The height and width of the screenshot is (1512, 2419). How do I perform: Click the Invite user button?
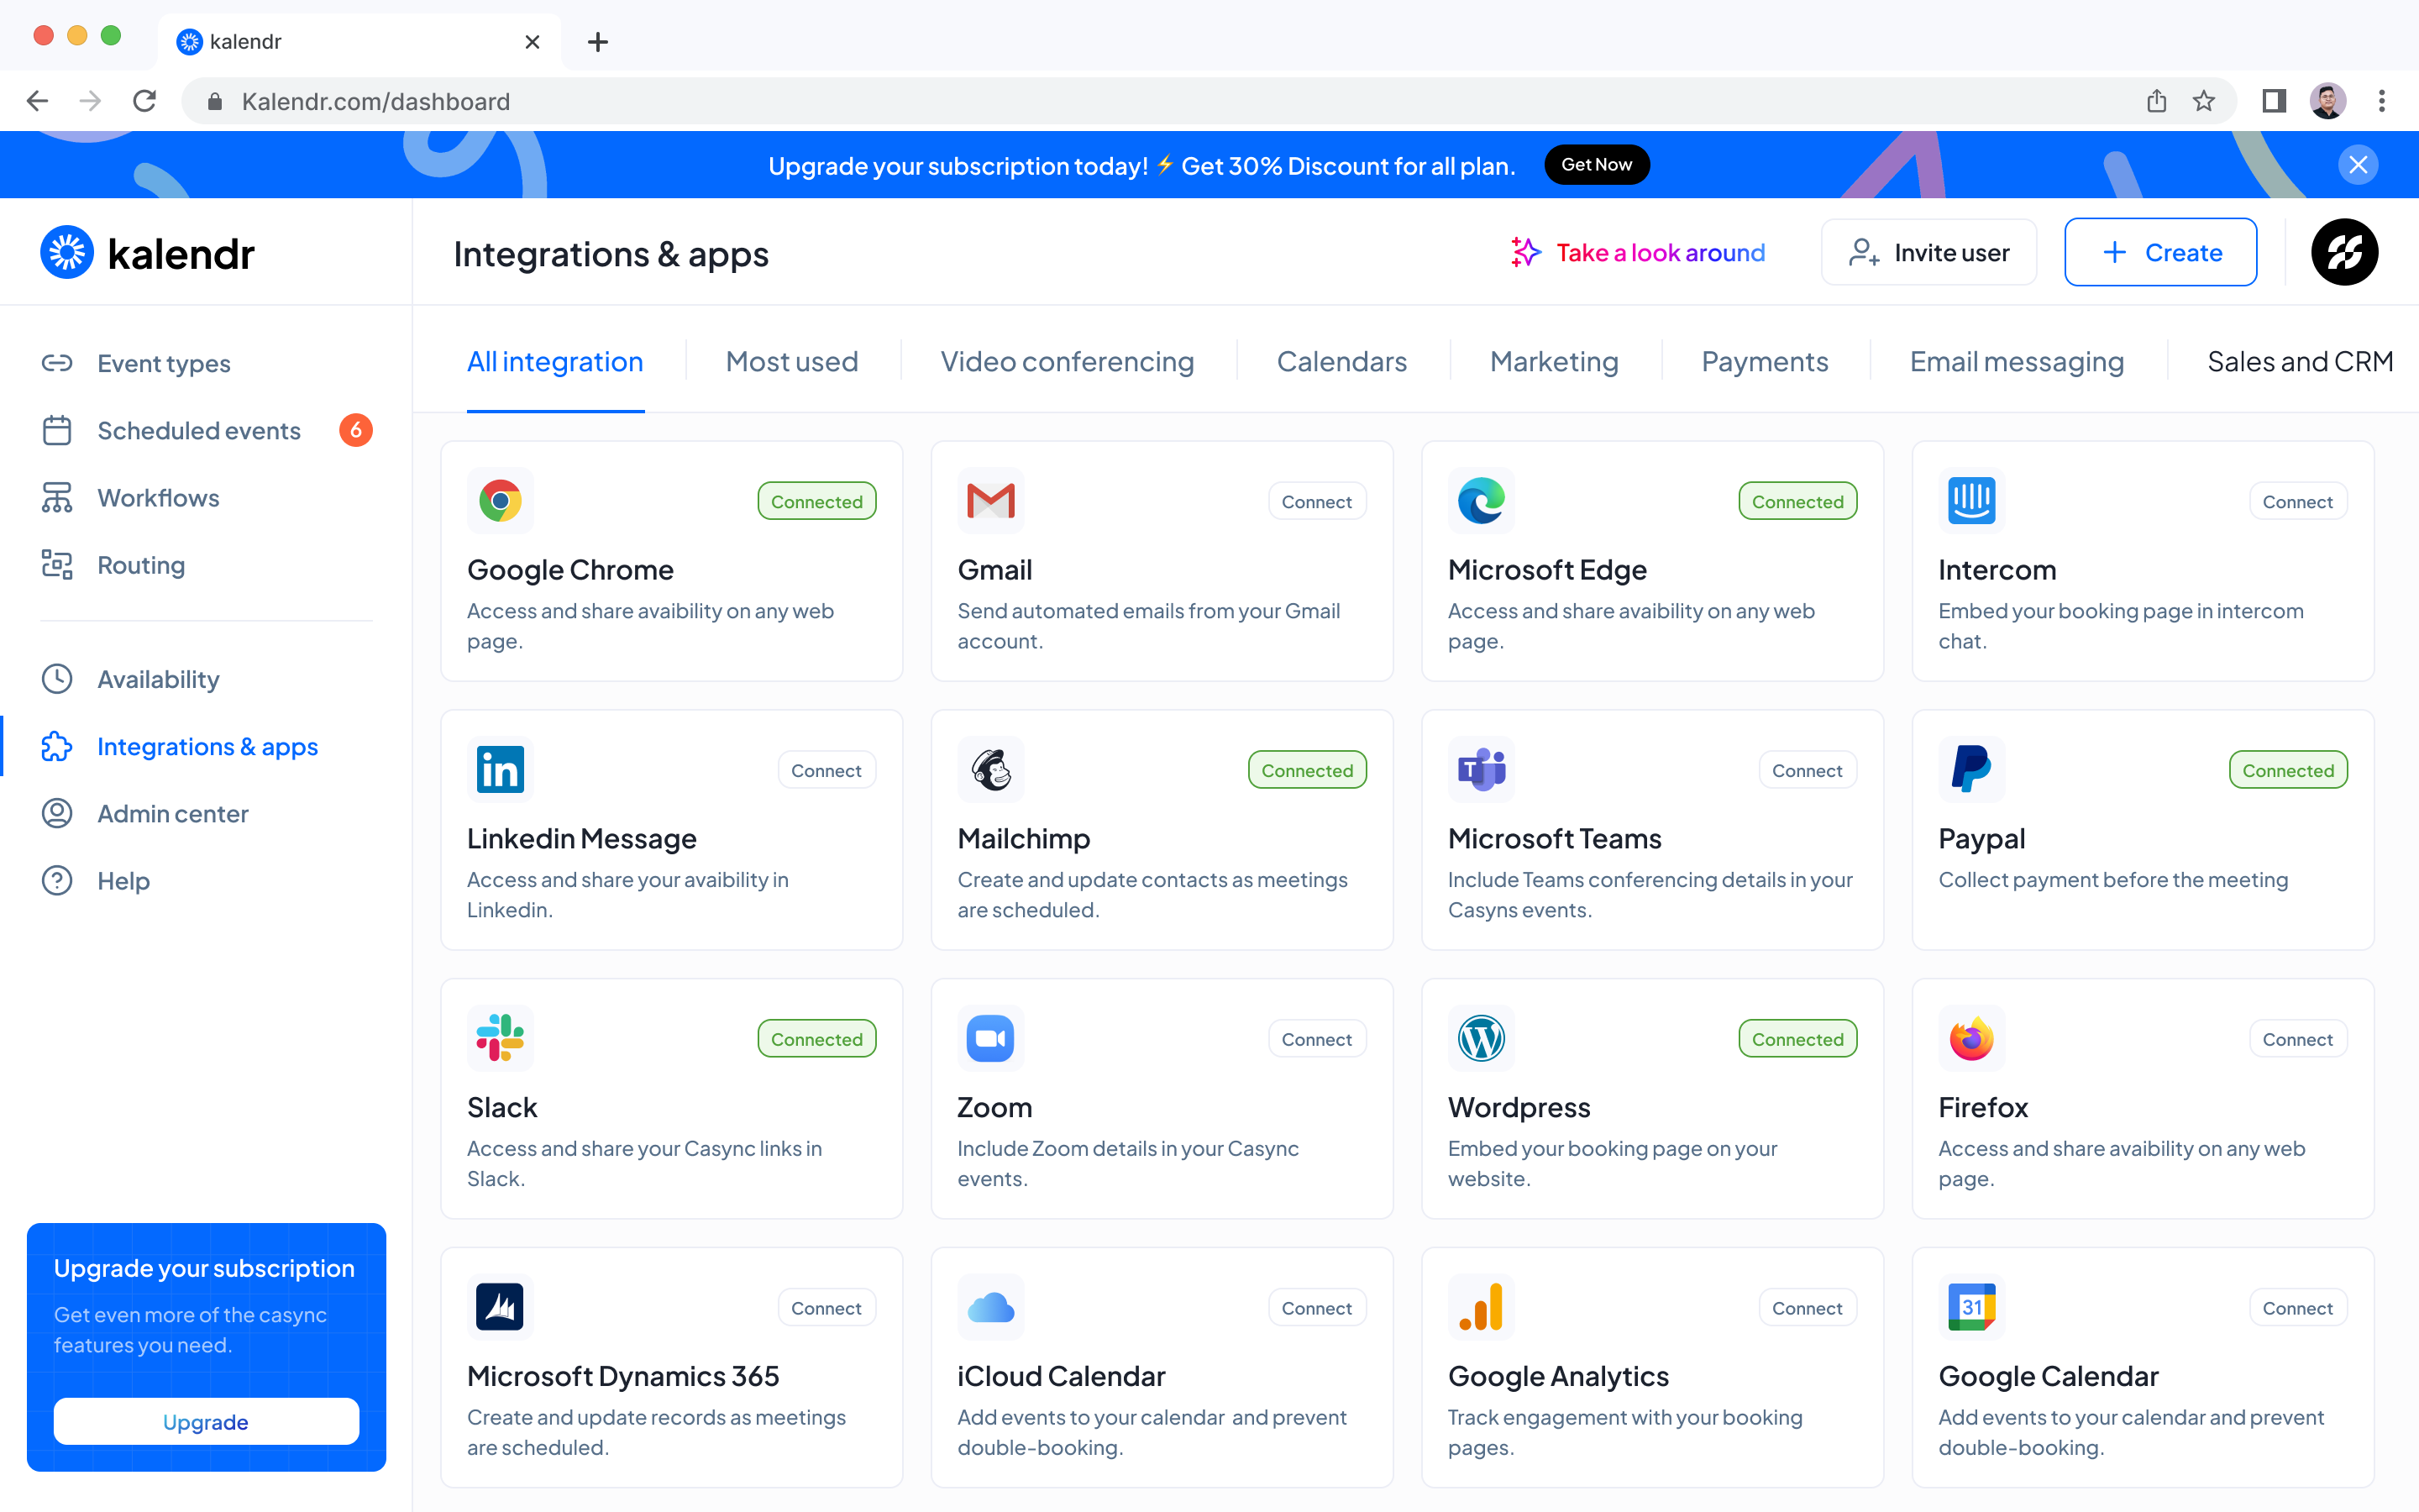(1928, 252)
